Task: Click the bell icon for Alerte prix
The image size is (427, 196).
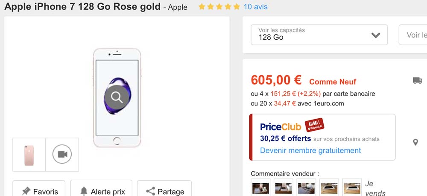Action: 84,191
